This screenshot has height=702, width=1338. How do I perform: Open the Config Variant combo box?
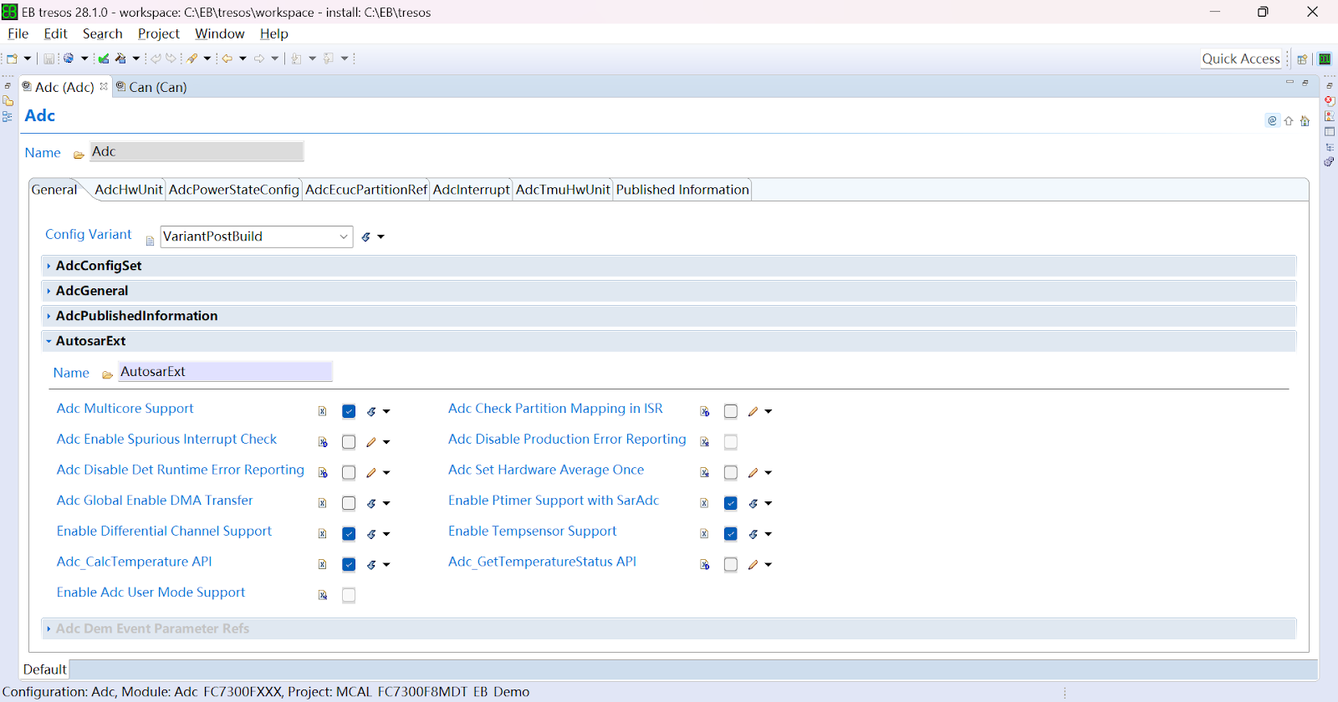click(x=256, y=237)
